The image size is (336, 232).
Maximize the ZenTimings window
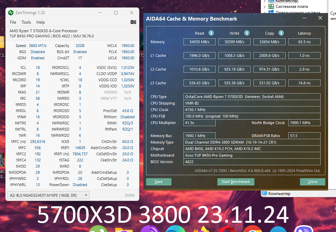coord(116,13)
